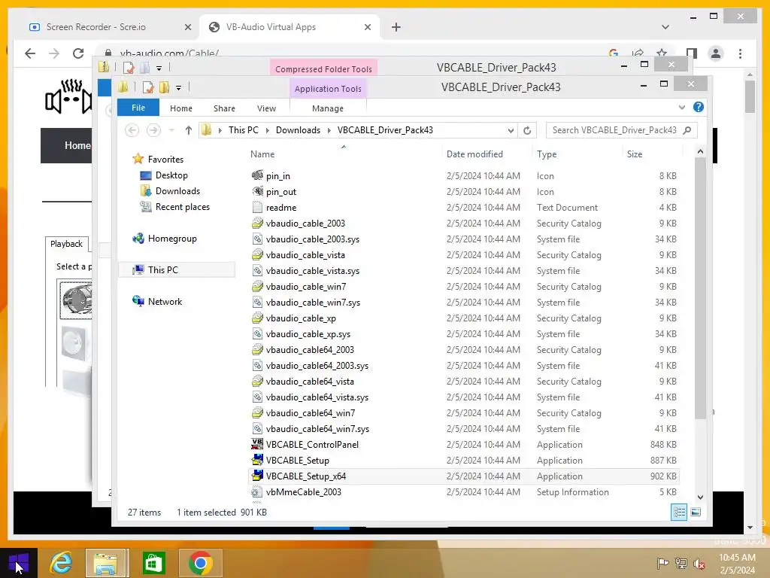Click the New folder quick access icon

tap(164, 87)
